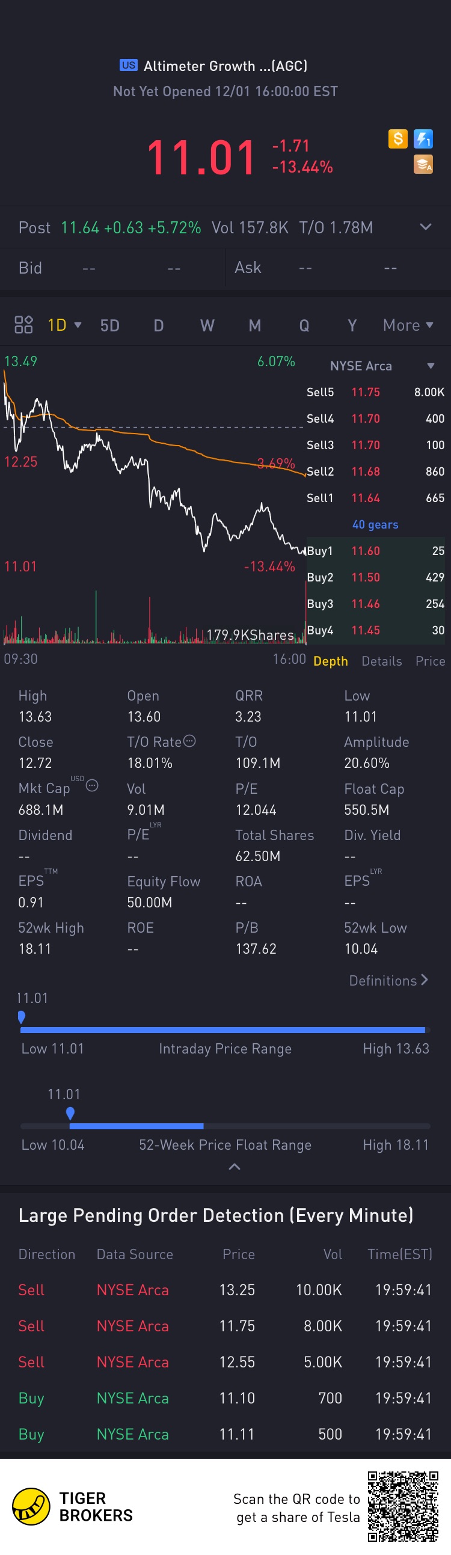The width and height of the screenshot is (451, 1555).
Task: Select the Sell4 11.70 400 order row
Action: coord(375,419)
